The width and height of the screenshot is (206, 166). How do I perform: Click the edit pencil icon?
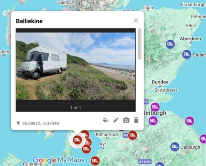coord(116,120)
